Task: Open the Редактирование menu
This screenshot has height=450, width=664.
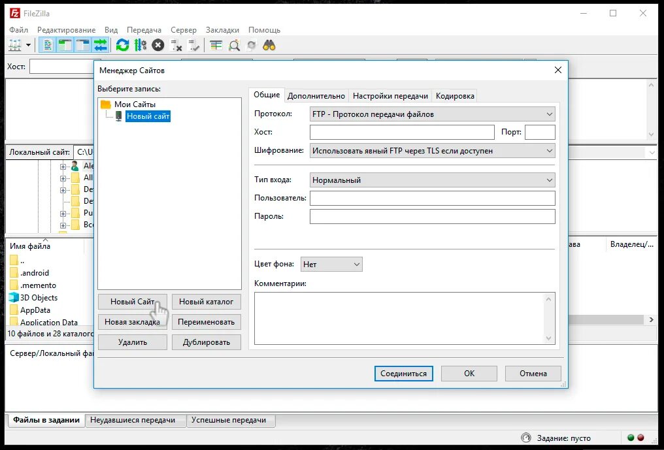Action: point(67,30)
